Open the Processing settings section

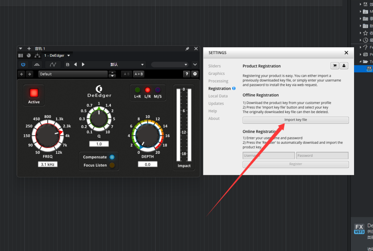(x=218, y=81)
